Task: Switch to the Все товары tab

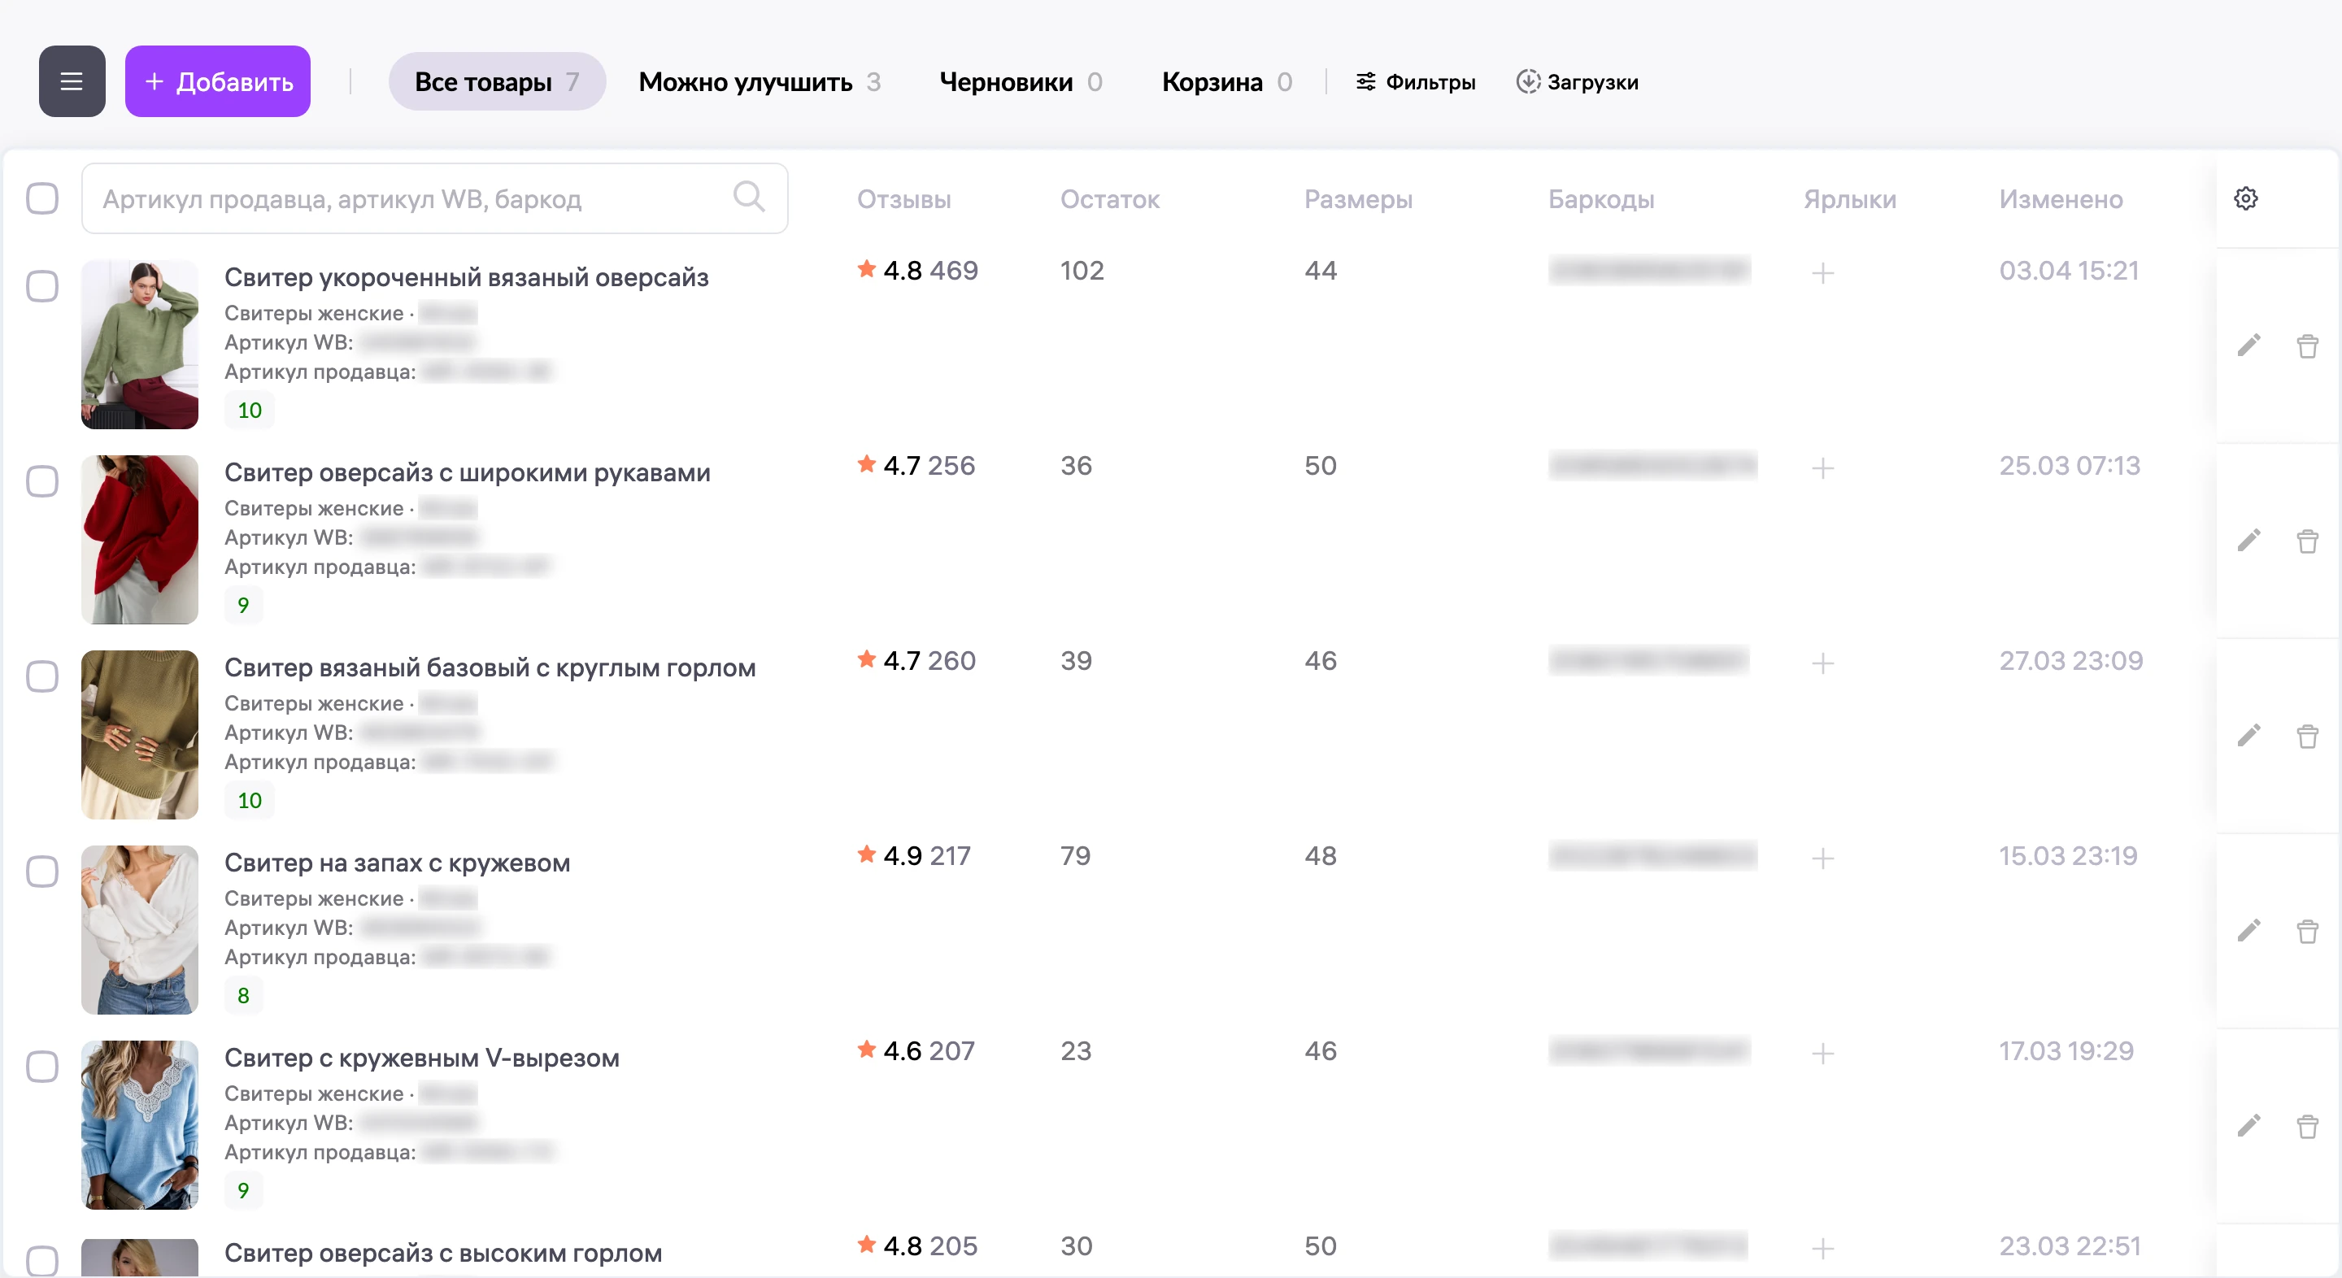Action: point(496,82)
